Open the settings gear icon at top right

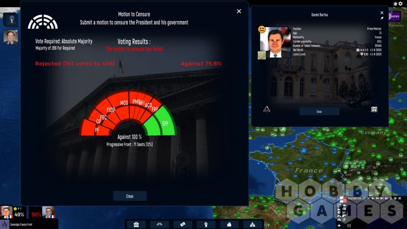point(400,3)
